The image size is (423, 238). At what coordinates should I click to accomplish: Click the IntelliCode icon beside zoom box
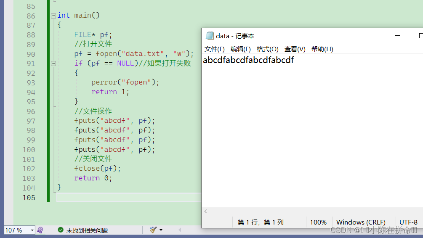(x=40, y=230)
